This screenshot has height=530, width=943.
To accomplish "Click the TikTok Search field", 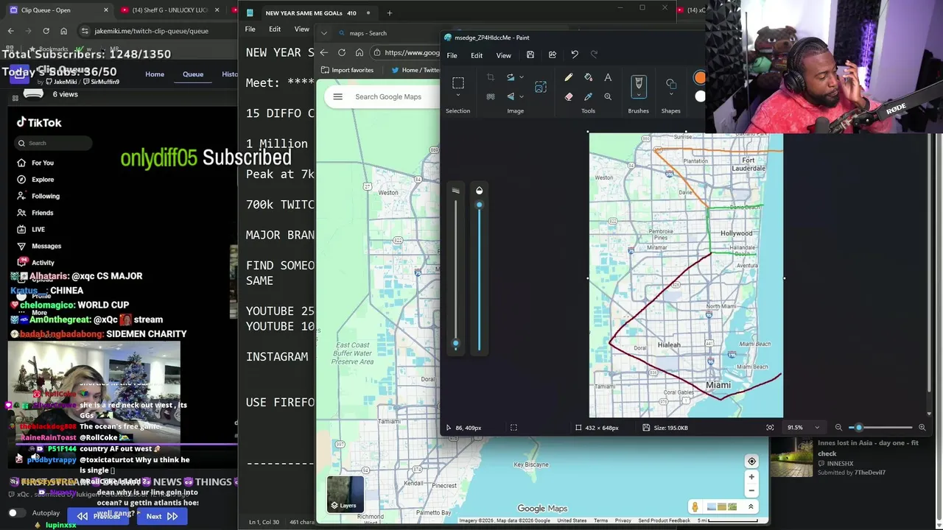I will coord(52,143).
